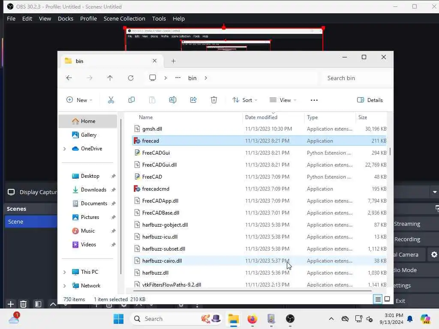This screenshot has height=329, width=439.
Task: Open scene filters icon in OBS
Action: 38,304
